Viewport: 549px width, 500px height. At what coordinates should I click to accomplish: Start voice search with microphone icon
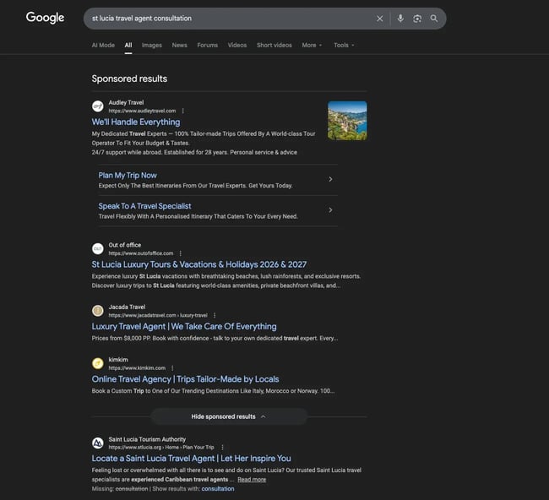[400, 19]
